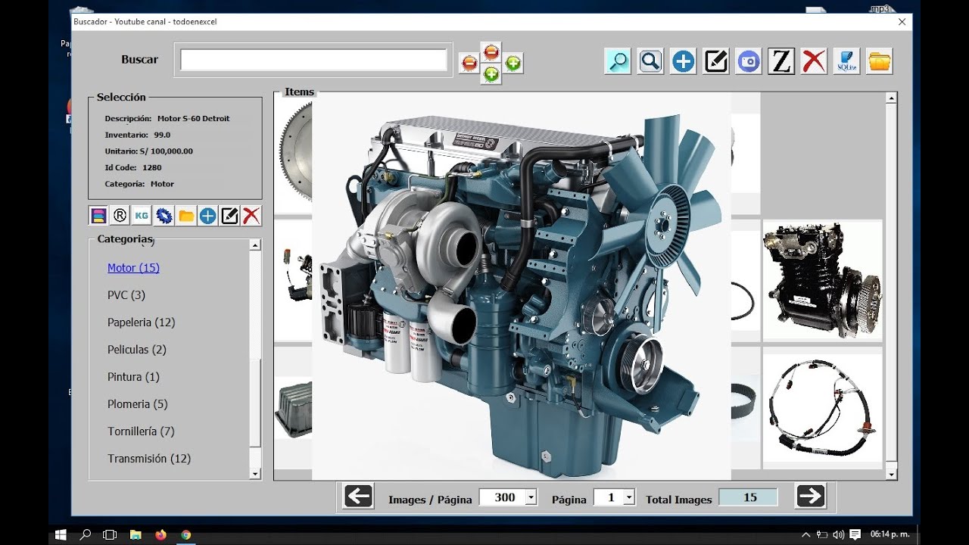Click the taskbar volume speaker icon

pyautogui.click(x=839, y=534)
